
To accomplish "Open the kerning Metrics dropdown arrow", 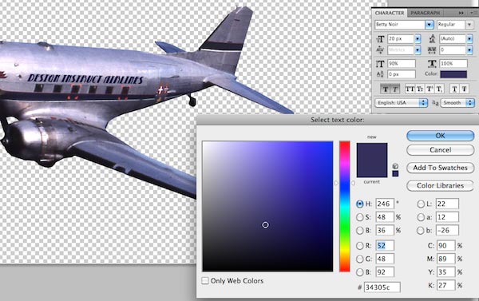I will click(x=418, y=50).
